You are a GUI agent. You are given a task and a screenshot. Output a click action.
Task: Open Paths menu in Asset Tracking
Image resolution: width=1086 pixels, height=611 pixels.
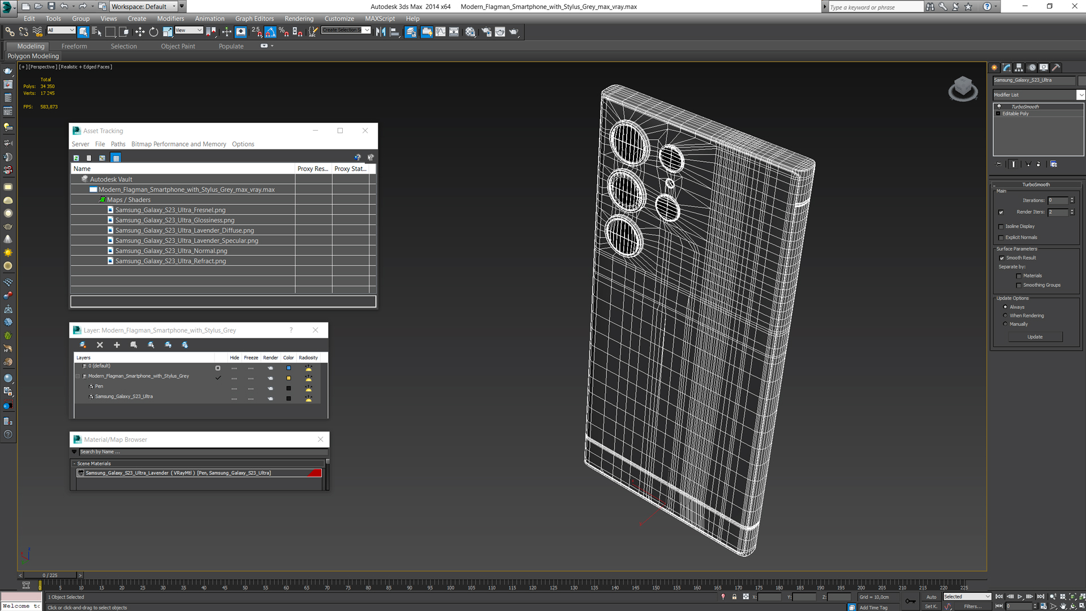pos(118,144)
